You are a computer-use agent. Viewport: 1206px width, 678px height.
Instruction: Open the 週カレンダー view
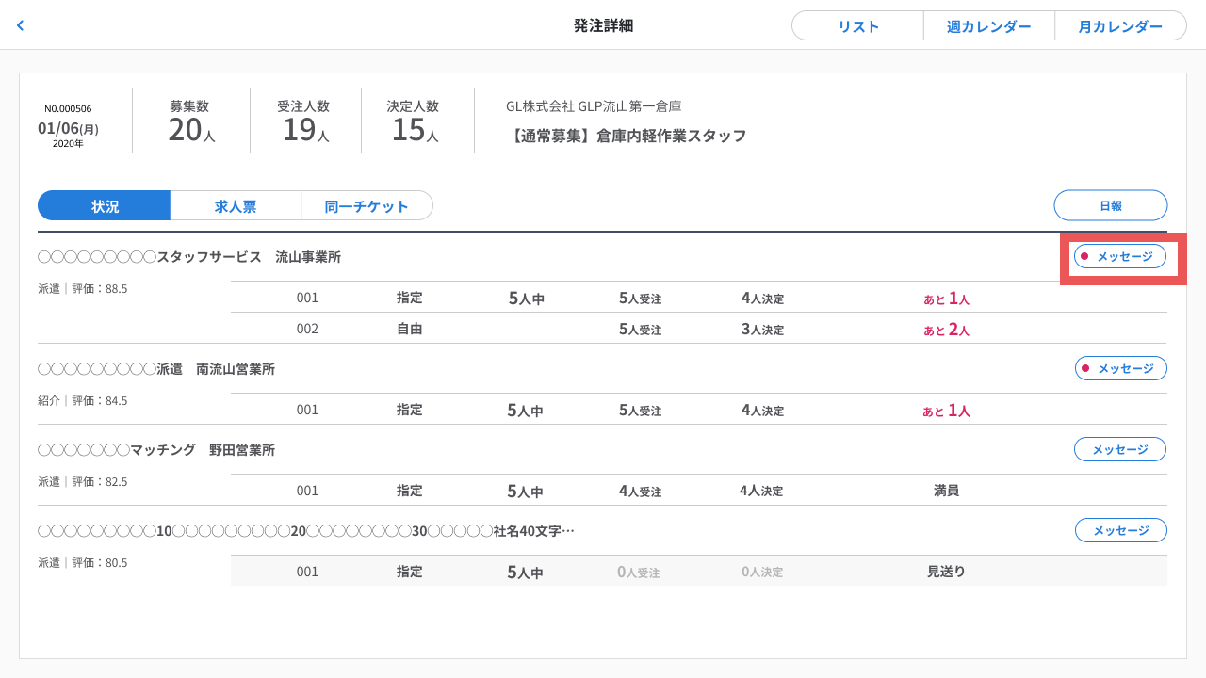988,26
